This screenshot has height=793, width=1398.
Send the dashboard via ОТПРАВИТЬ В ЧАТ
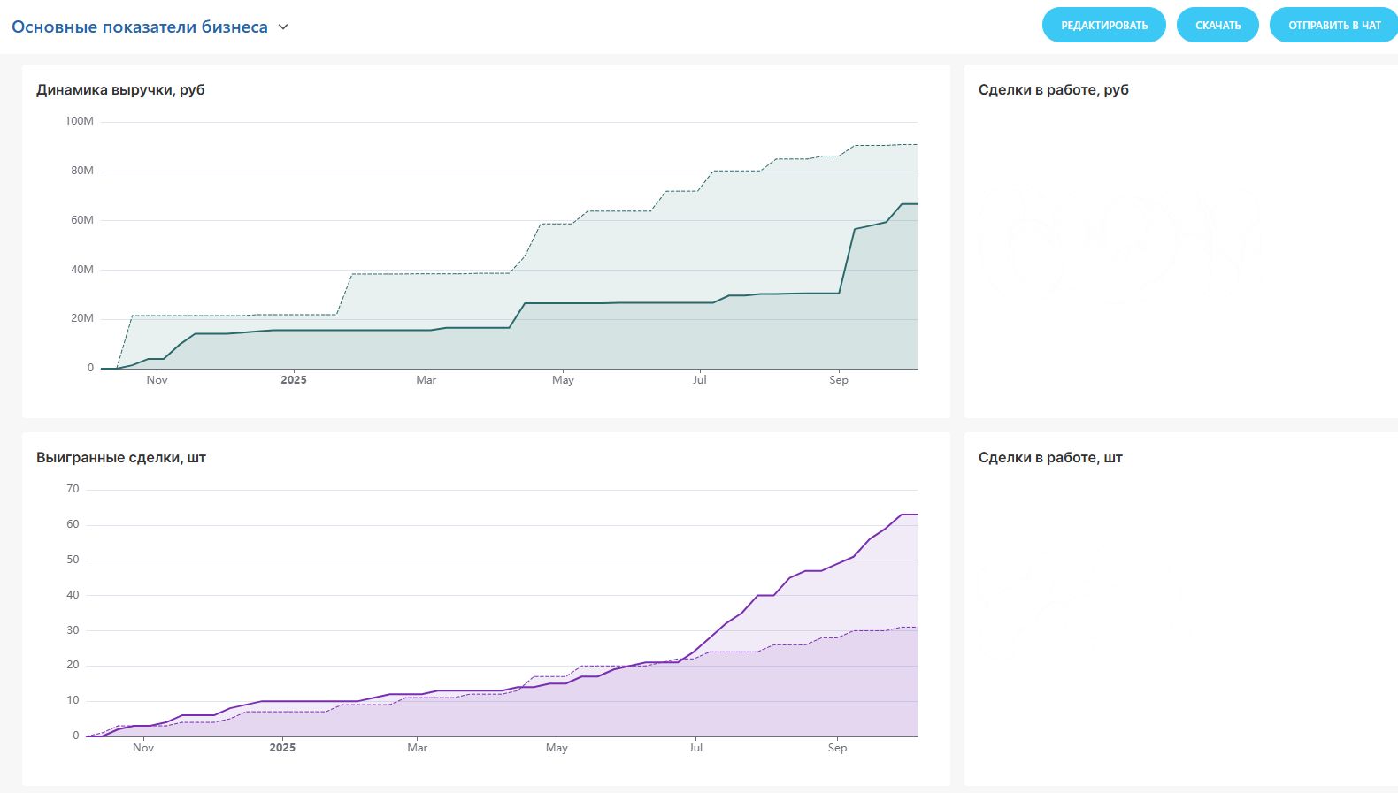pos(1333,26)
